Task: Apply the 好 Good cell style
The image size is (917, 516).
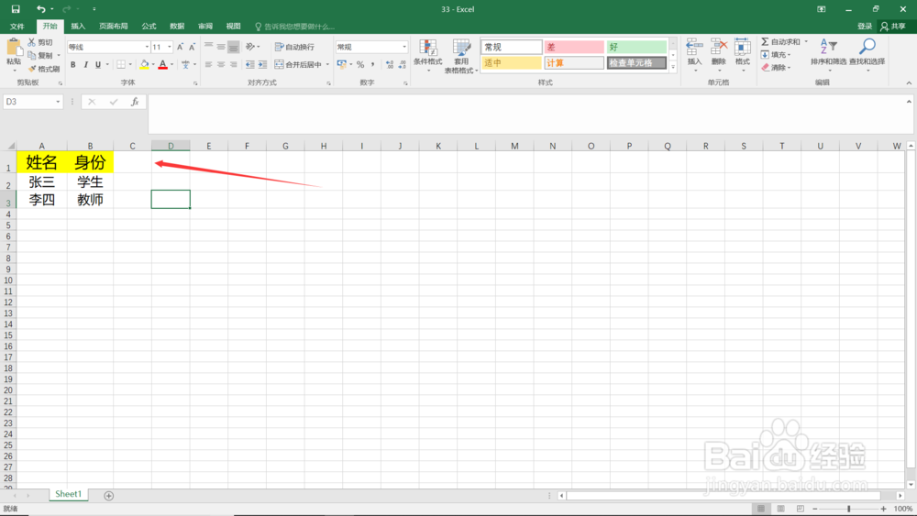Action: tap(636, 47)
